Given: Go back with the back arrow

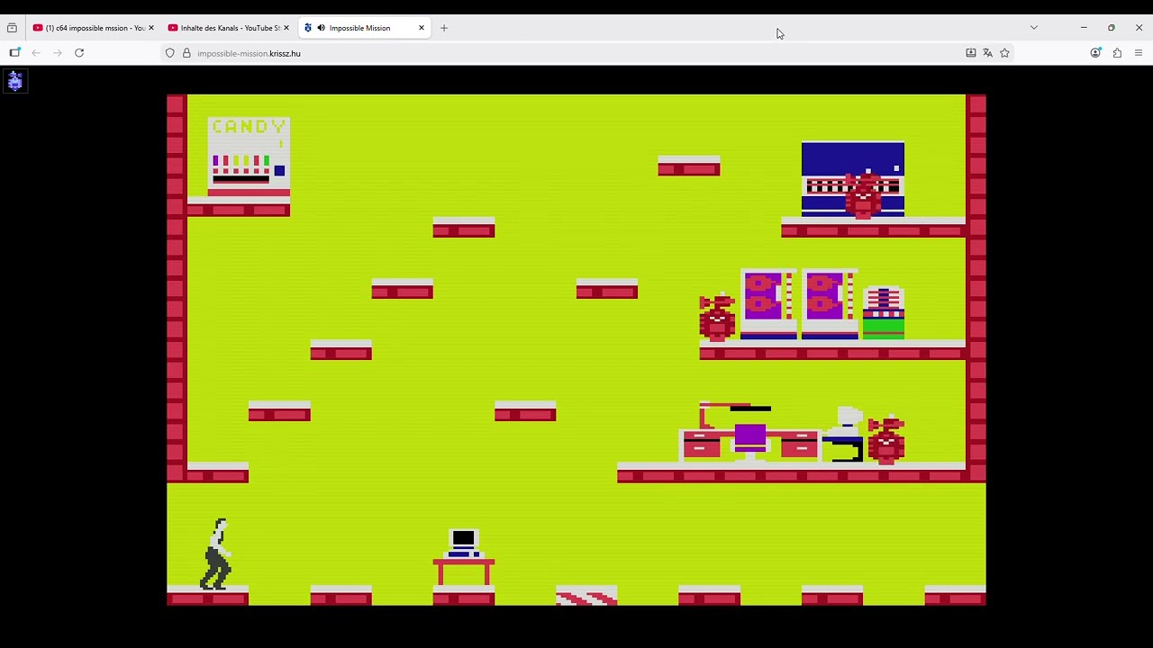Looking at the screenshot, I should (36, 53).
